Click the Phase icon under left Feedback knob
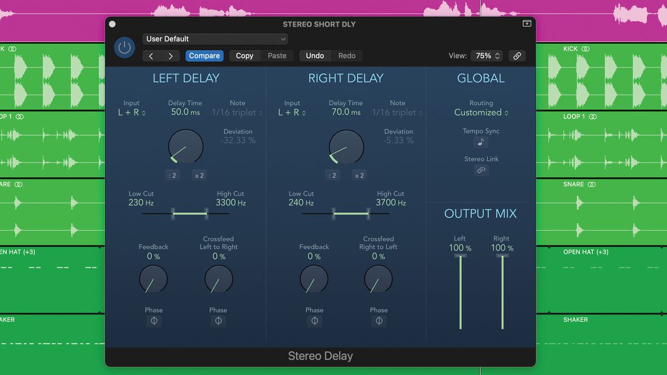The image size is (667, 375). [x=154, y=321]
